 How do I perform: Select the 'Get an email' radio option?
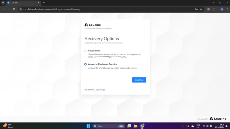tap(85, 51)
